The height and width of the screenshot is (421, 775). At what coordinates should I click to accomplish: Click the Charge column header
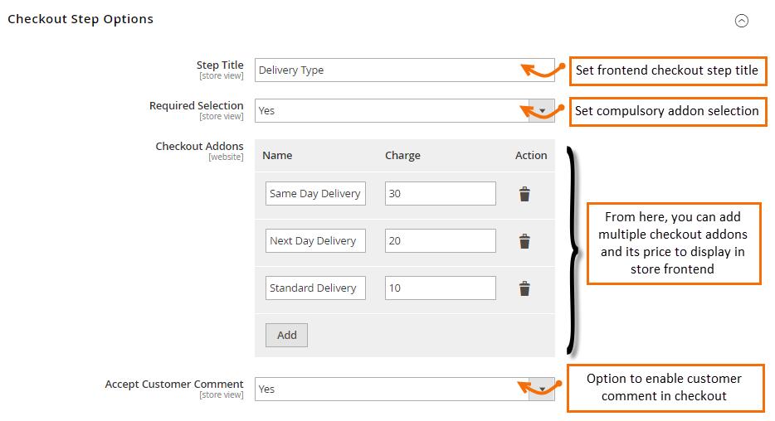(402, 156)
